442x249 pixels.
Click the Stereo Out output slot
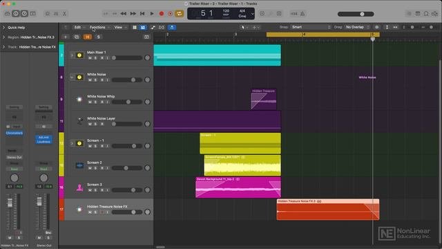coord(15,157)
